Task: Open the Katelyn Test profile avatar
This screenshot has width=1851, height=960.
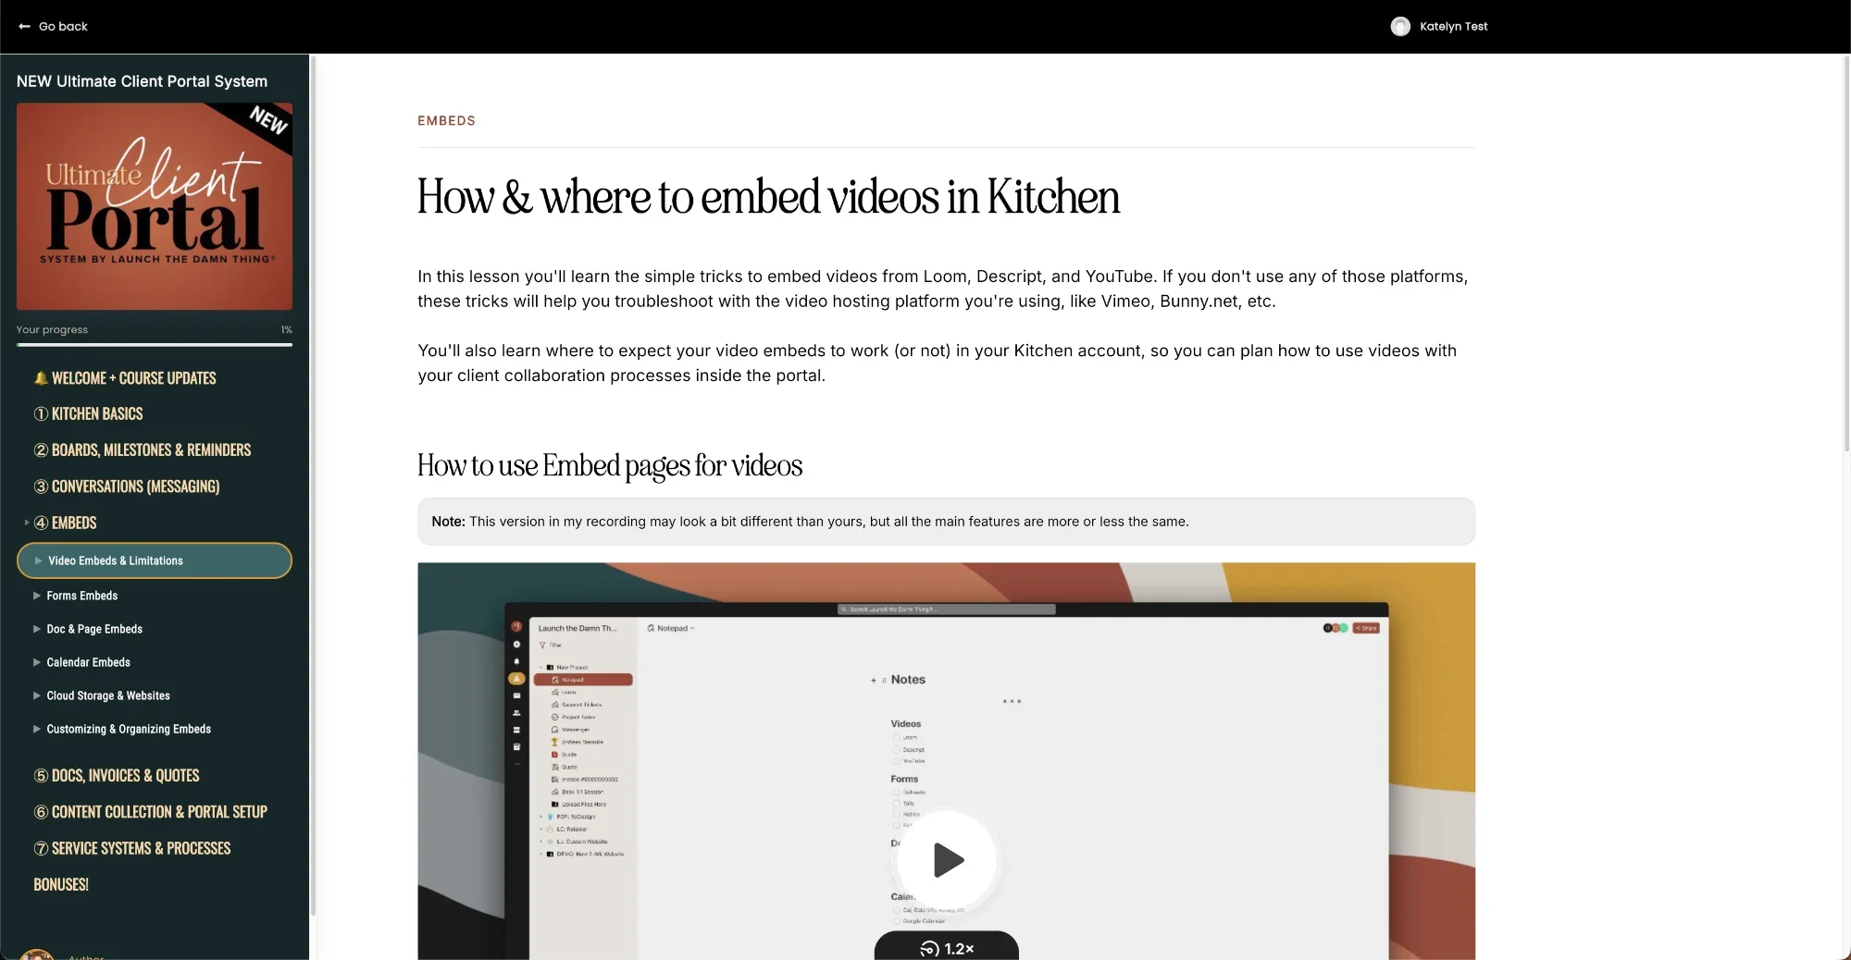Action: click(x=1401, y=26)
